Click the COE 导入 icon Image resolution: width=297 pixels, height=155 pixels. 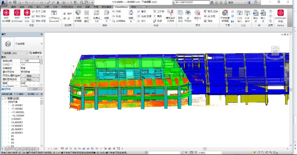click(x=239, y=13)
